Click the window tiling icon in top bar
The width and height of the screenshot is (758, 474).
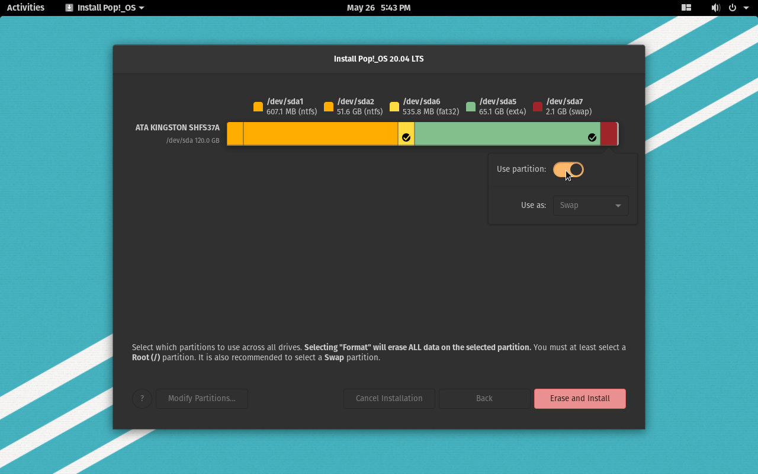686,8
